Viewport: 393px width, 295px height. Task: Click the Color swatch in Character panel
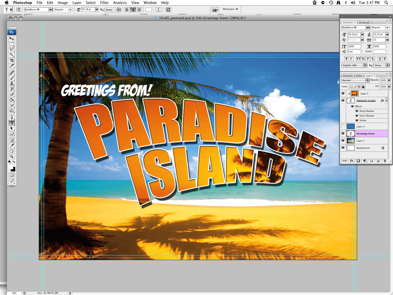pyautogui.click(x=380, y=51)
